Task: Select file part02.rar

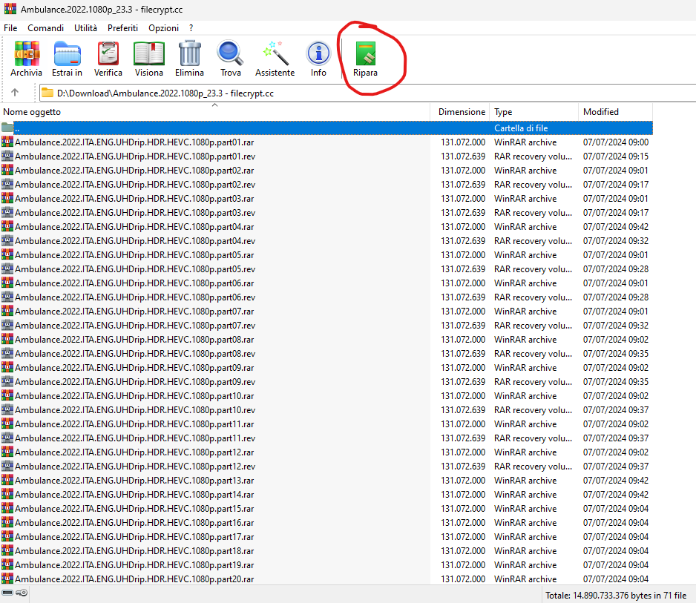Action: (326, 171)
